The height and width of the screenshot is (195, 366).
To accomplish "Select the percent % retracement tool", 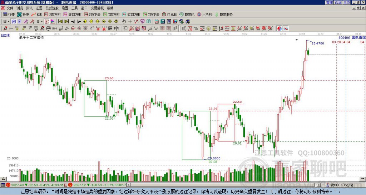I will point(196,28).
